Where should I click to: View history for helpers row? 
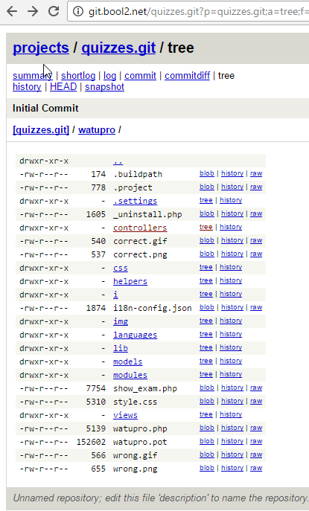coord(231,280)
